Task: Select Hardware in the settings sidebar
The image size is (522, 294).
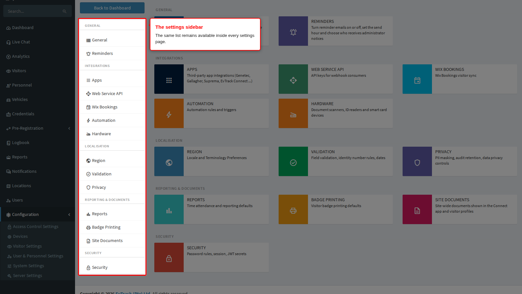Action: tap(112, 134)
